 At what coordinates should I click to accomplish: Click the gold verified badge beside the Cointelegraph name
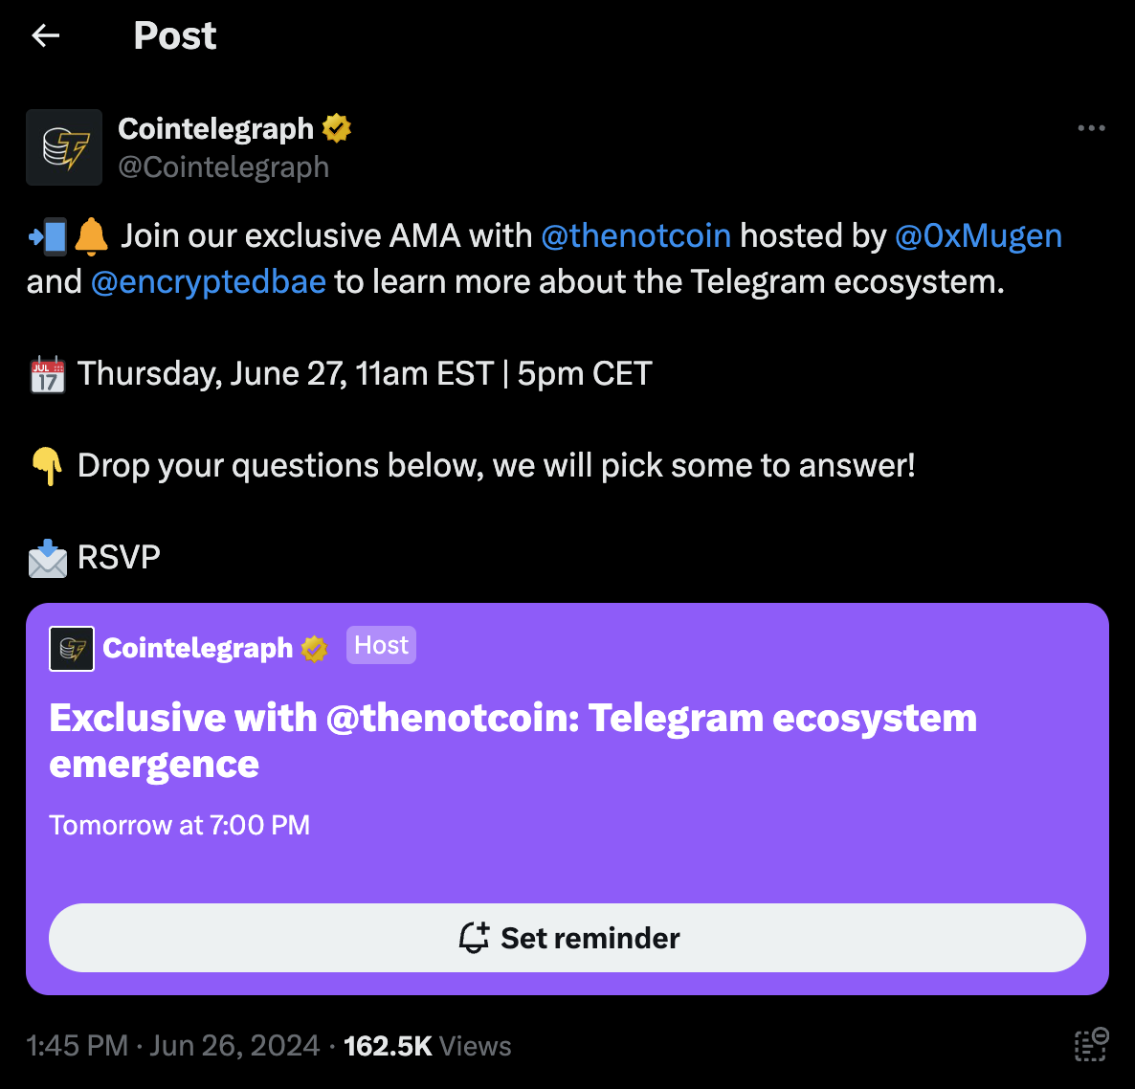(x=337, y=128)
